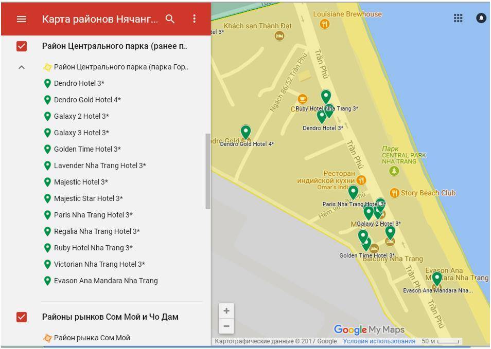Open the hamburger menu in the red header
The height and width of the screenshot is (349, 491).
click(x=21, y=19)
